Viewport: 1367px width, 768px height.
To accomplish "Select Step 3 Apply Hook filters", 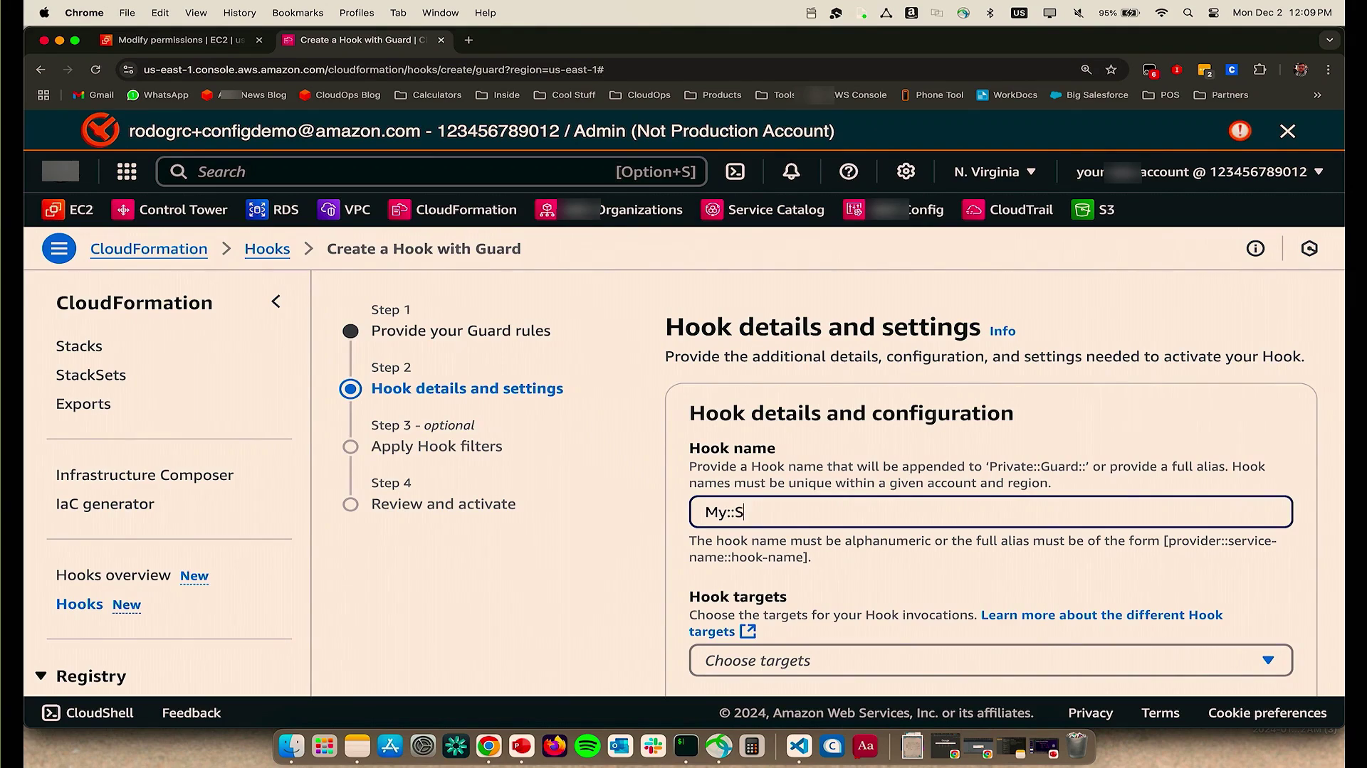I will [436, 447].
